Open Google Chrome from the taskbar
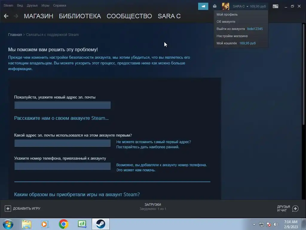The image size is (306, 230). tap(64, 224)
